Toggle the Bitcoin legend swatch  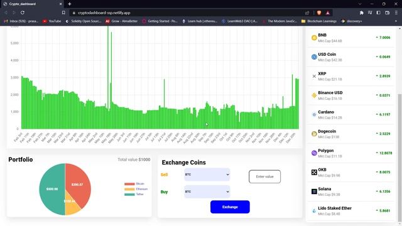[x=129, y=184]
